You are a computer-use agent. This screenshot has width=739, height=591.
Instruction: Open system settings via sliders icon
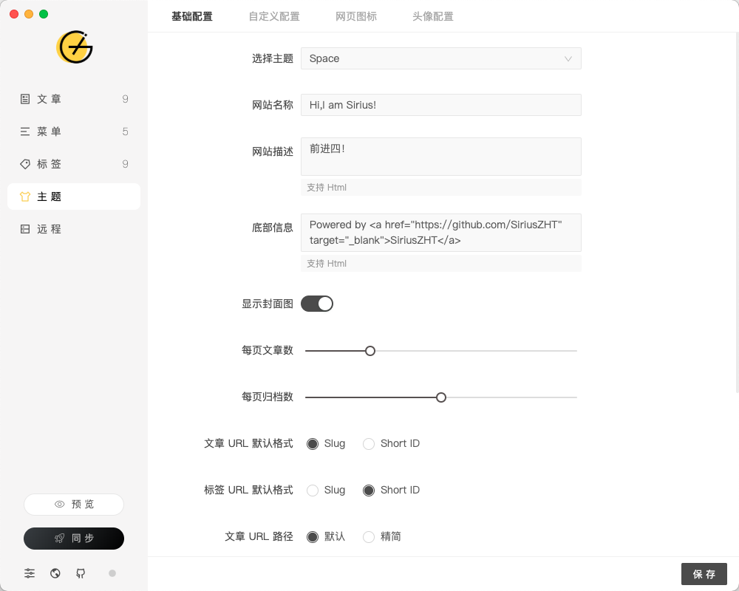point(30,573)
